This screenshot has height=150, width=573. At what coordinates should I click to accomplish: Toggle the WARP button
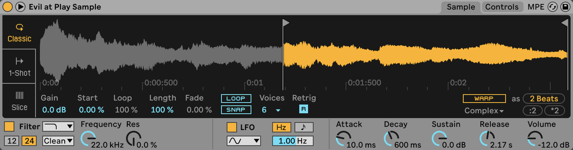tap(484, 99)
